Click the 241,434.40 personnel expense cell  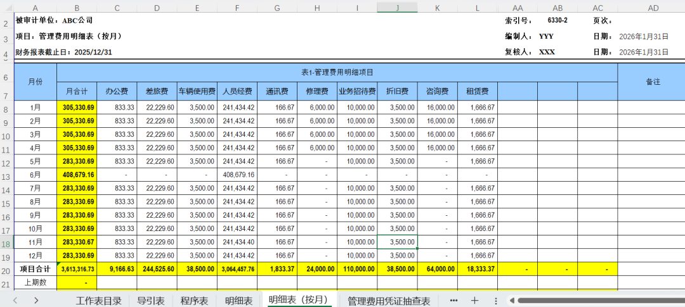point(237,242)
